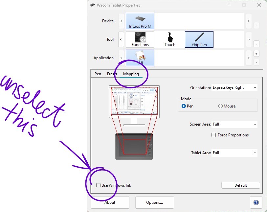Uncheck the Use Windows Ink checkbox
This screenshot has height=212, width=267.
coord(98,185)
